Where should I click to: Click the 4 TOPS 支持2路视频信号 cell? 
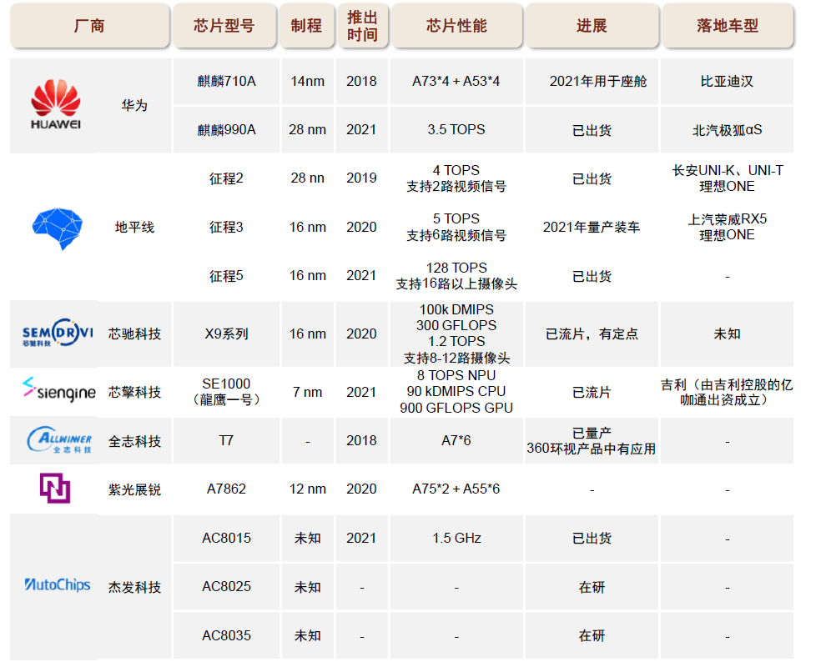[456, 178]
